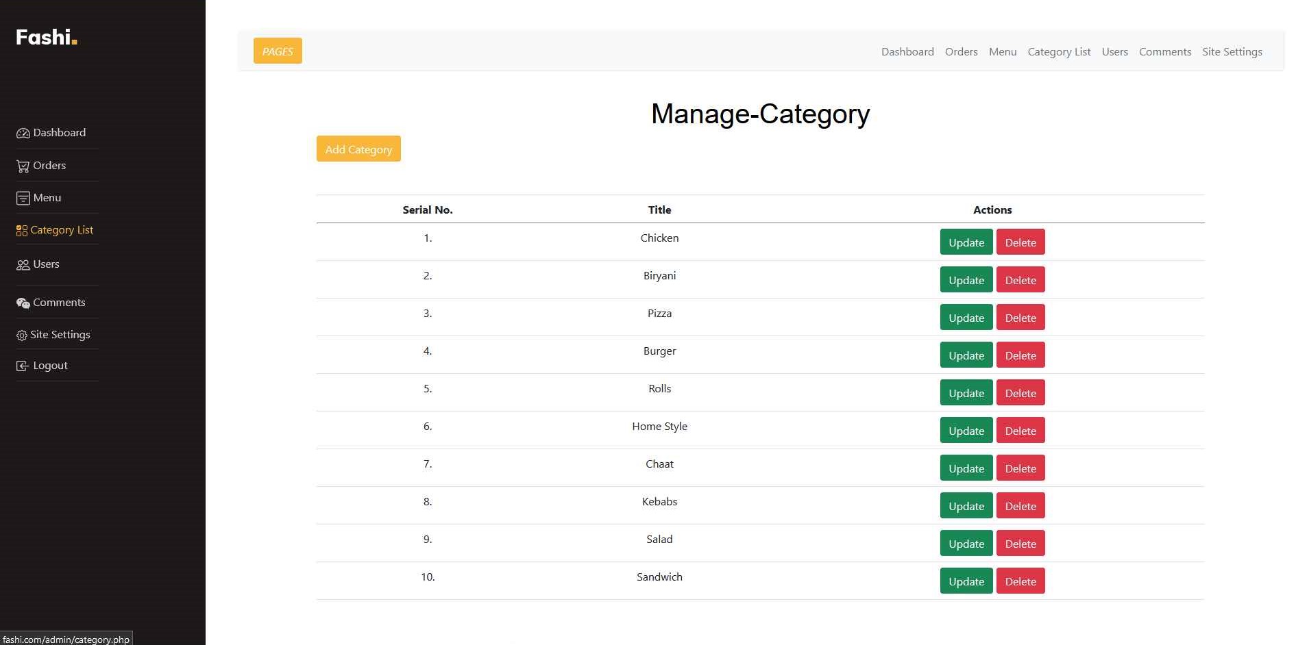The height and width of the screenshot is (645, 1309).
Task: Click the Dashboard gauge icon in sidebar
Action: 23,134
